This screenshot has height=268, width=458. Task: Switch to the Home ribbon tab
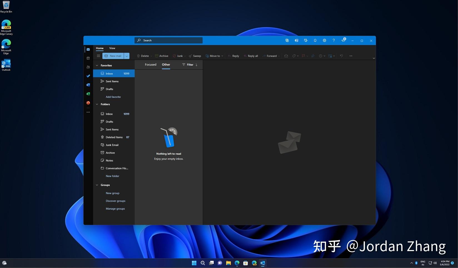100,48
